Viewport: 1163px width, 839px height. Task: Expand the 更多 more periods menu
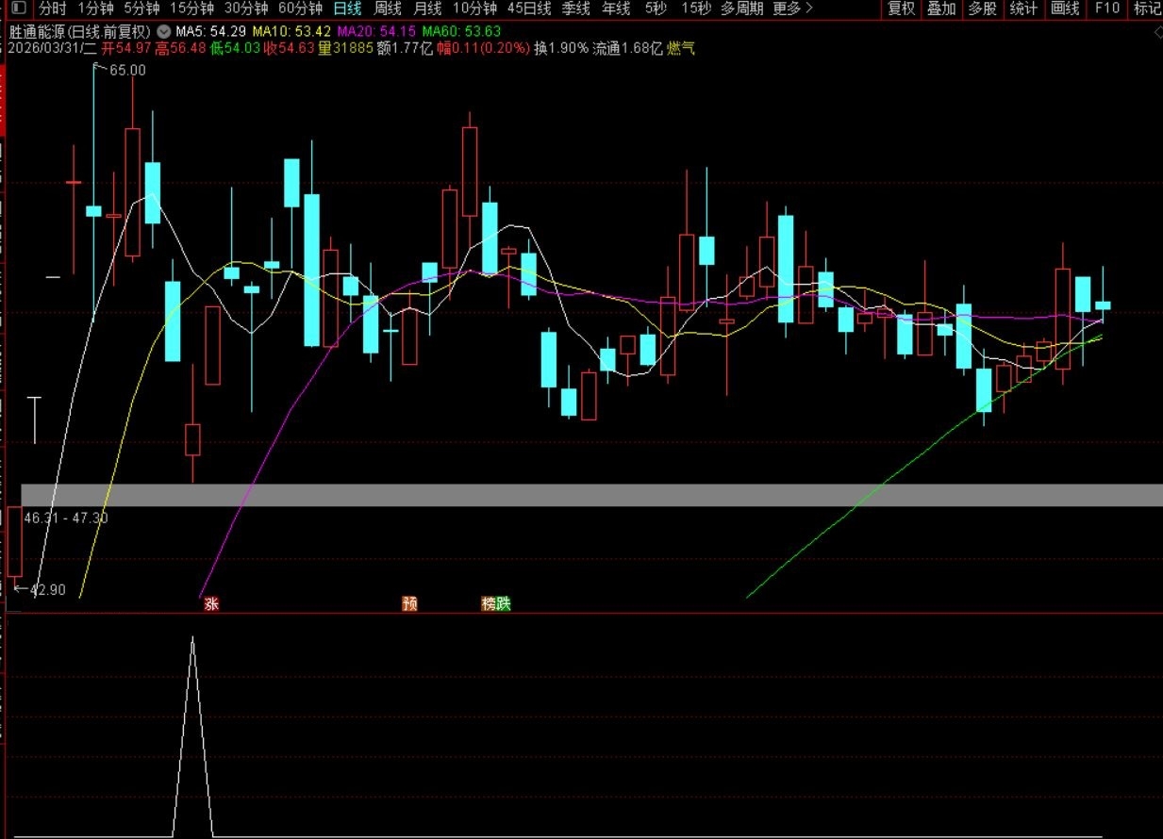tap(792, 9)
